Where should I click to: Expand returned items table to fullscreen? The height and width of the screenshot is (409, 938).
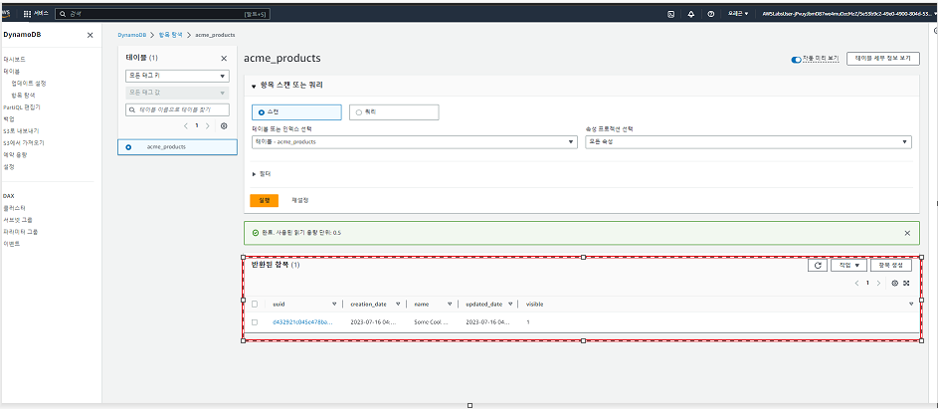tap(906, 283)
